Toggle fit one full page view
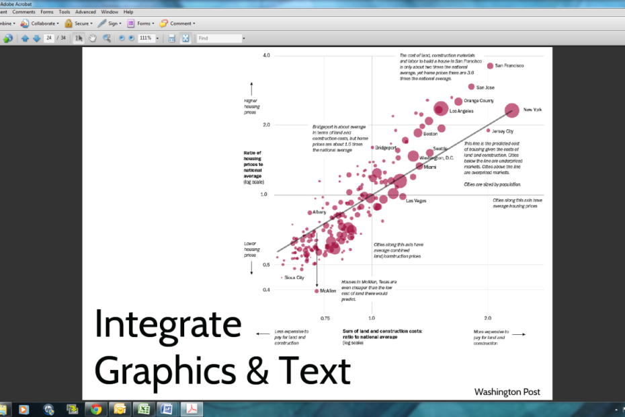The image size is (625, 417). tap(185, 38)
